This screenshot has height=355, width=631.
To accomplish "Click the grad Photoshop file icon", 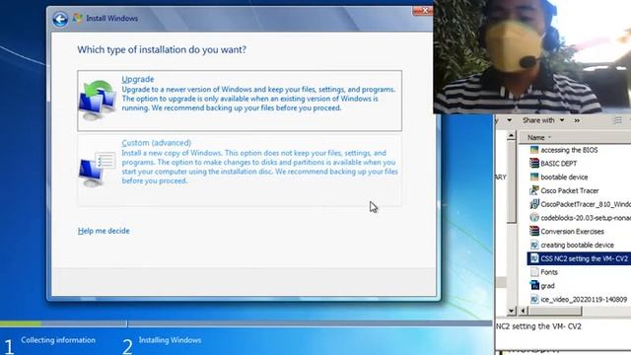I will coord(534,285).
